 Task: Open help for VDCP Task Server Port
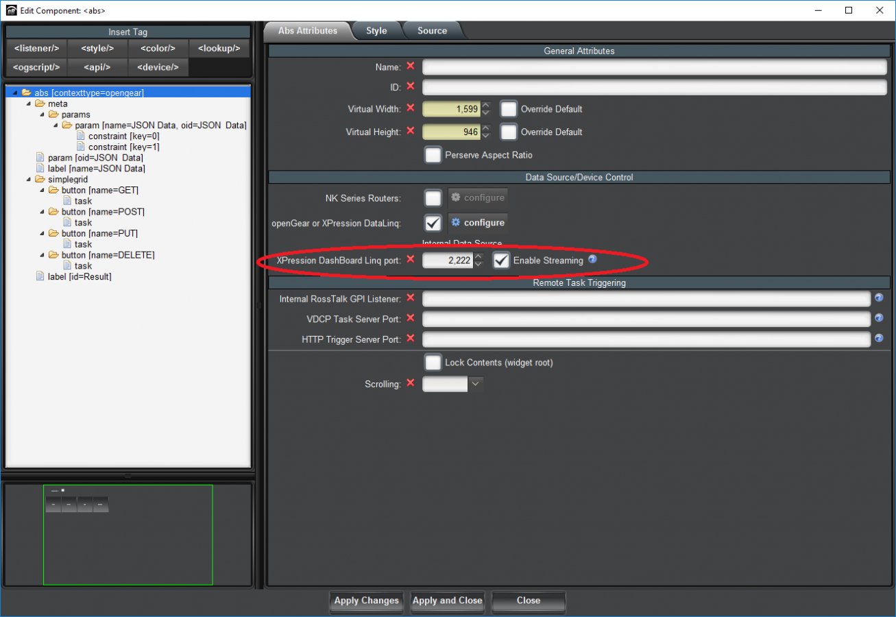[879, 318]
